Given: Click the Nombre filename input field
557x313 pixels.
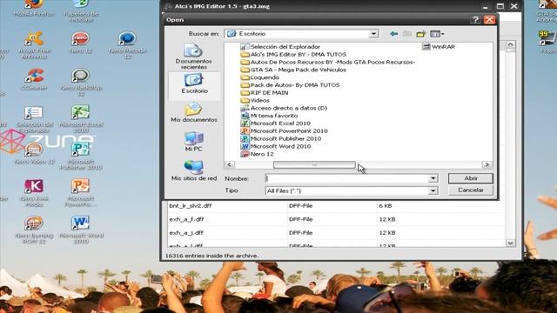Looking at the screenshot, I should tap(347, 178).
